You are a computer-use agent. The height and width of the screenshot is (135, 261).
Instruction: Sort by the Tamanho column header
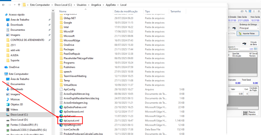[176, 11]
